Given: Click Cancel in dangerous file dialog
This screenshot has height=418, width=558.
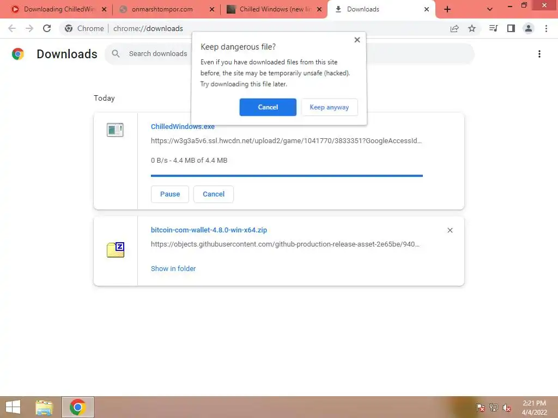Looking at the screenshot, I should point(268,107).
